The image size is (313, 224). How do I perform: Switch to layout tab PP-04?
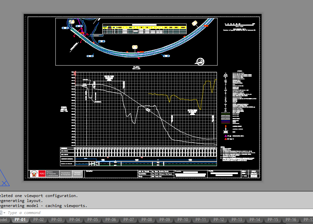(74, 220)
